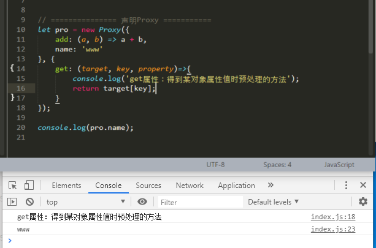Toggle the device toolbar icon
The image size is (376, 248).
29,186
